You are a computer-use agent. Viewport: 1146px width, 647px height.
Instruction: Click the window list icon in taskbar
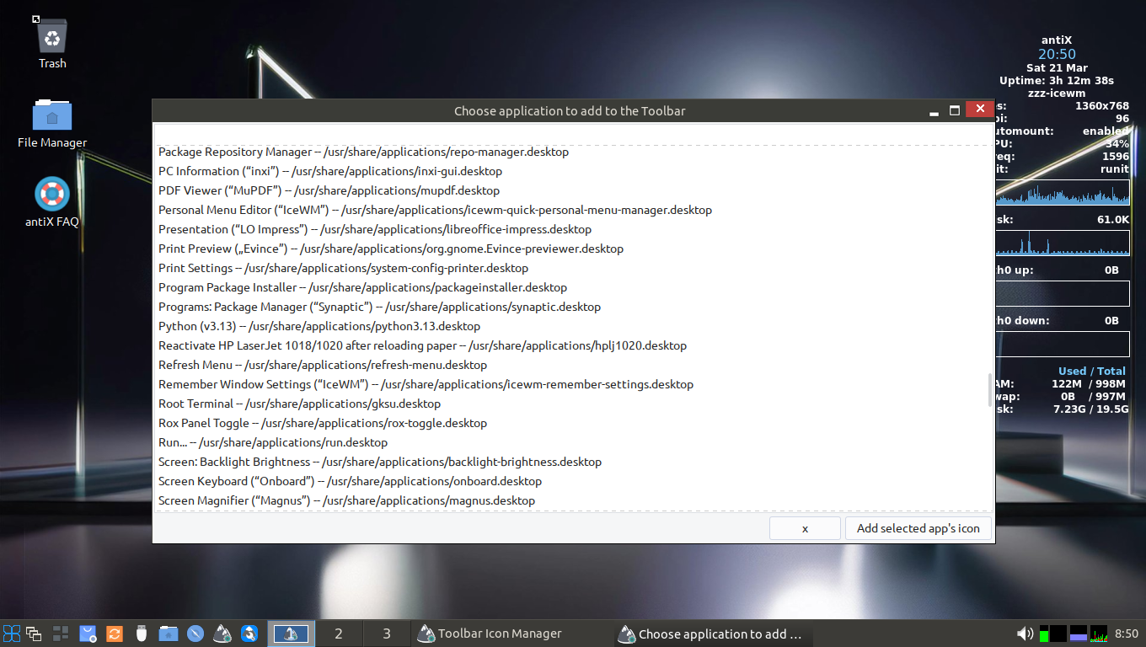pos(34,634)
